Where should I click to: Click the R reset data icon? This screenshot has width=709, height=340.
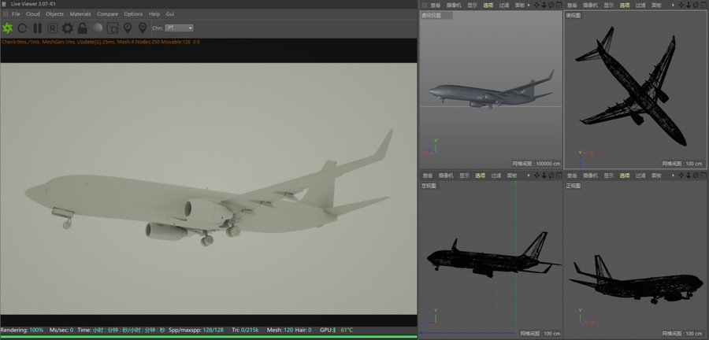coord(53,28)
